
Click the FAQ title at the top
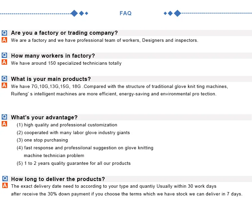pos(125,13)
